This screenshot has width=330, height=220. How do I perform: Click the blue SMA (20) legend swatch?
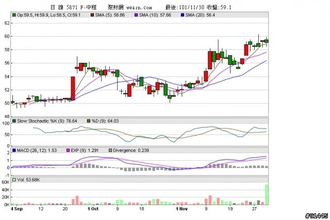183,15
